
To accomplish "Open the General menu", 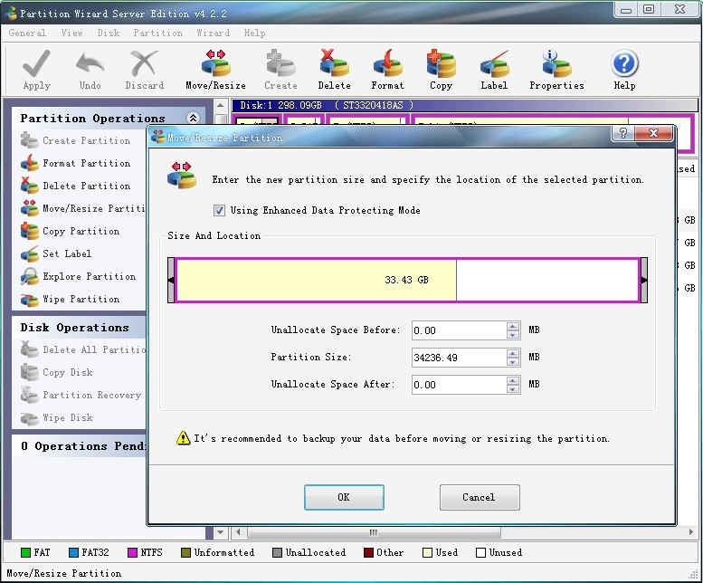I will (x=27, y=33).
